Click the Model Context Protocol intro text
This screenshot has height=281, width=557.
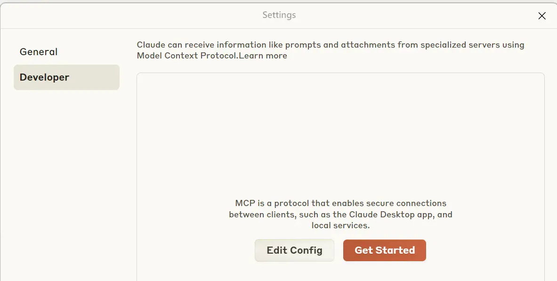(330, 45)
